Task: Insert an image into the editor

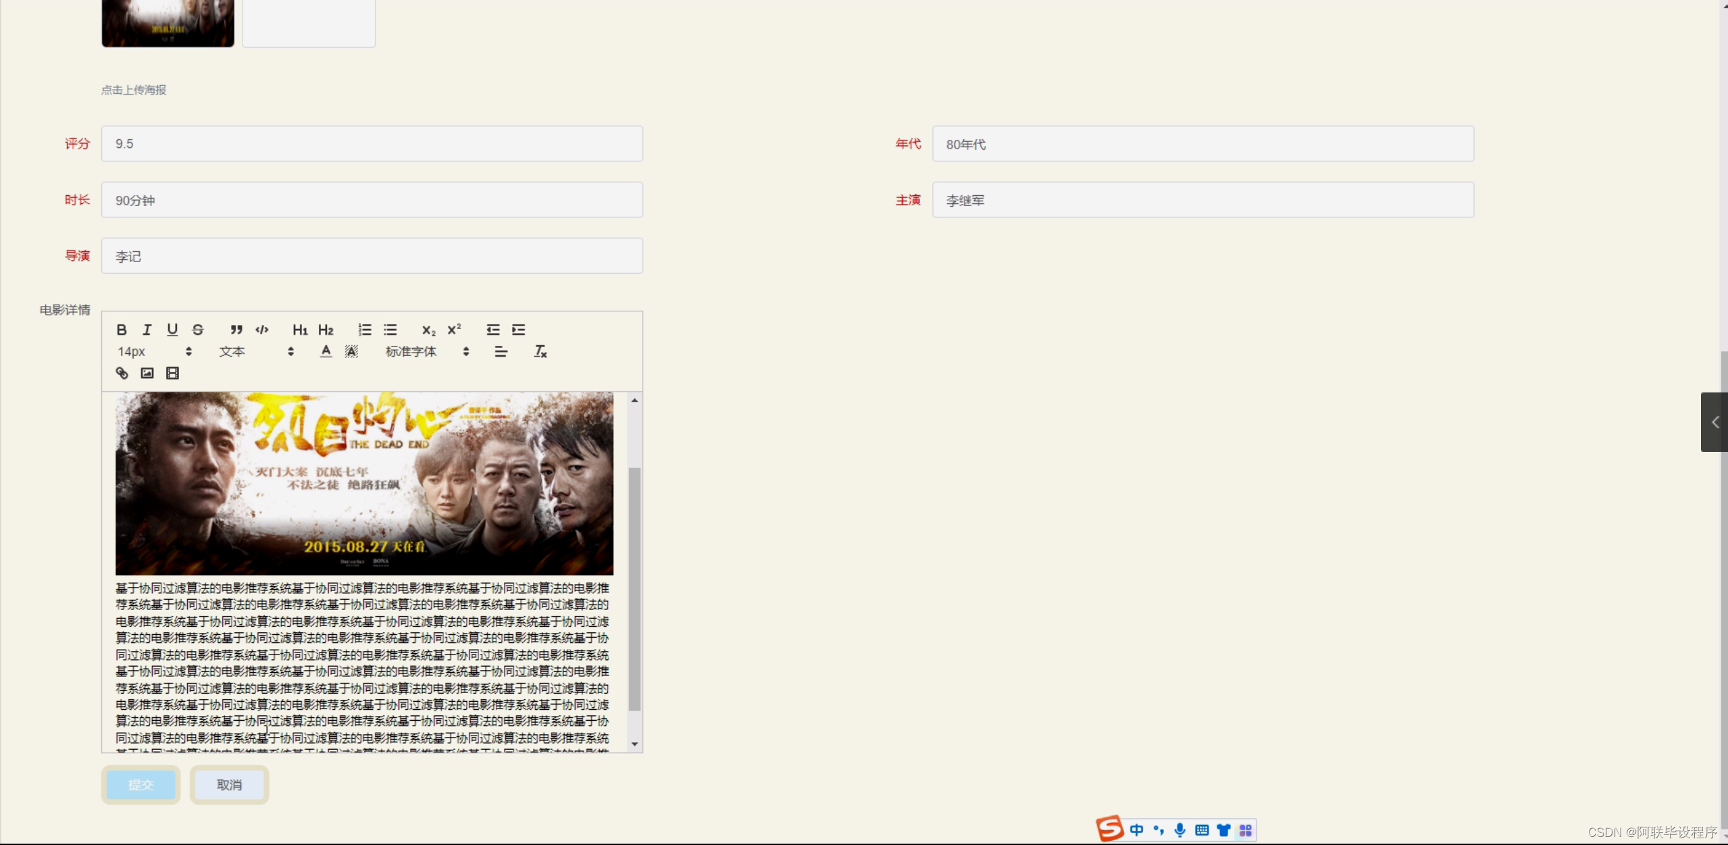Action: (x=147, y=373)
